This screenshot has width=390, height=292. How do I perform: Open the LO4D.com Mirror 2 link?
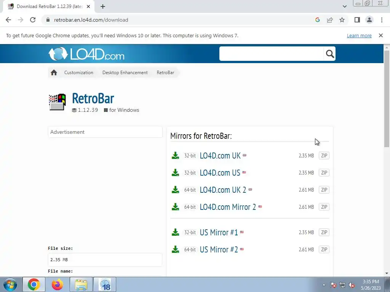(x=228, y=207)
